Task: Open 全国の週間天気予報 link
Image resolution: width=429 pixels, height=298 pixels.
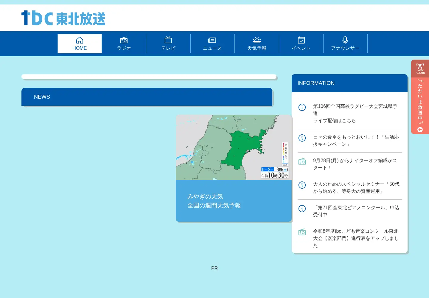Action: (214, 206)
